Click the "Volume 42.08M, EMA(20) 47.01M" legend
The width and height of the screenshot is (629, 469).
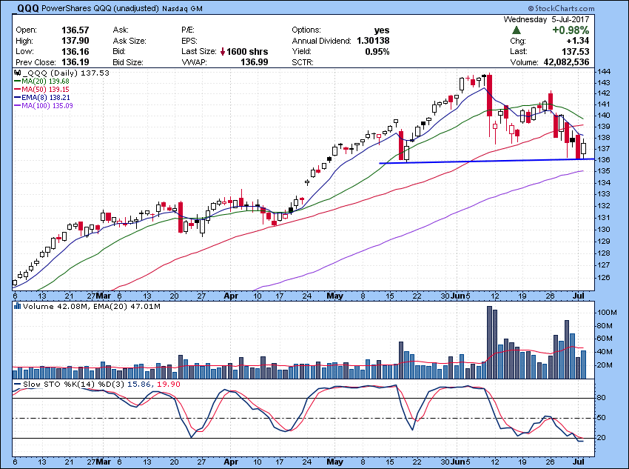coord(92,307)
